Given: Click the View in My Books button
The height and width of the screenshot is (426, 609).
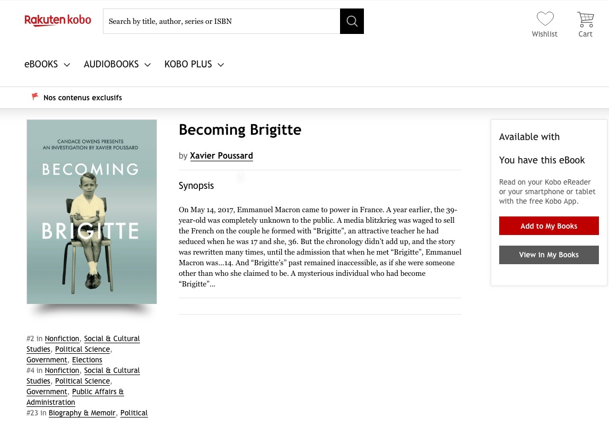Looking at the screenshot, I should pos(549,255).
